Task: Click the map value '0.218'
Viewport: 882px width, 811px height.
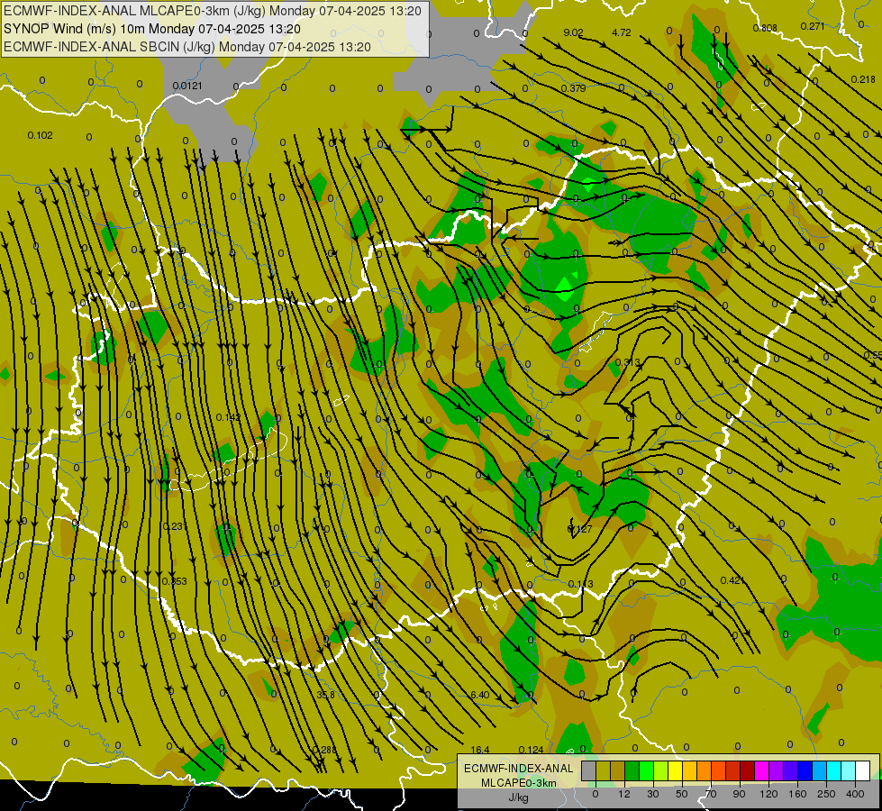Action: tap(863, 79)
